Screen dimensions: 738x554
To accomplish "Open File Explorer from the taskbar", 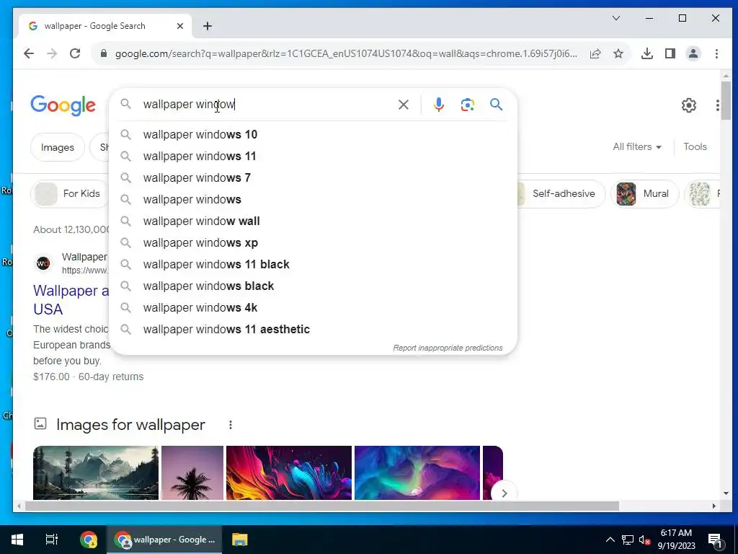I will [239, 540].
